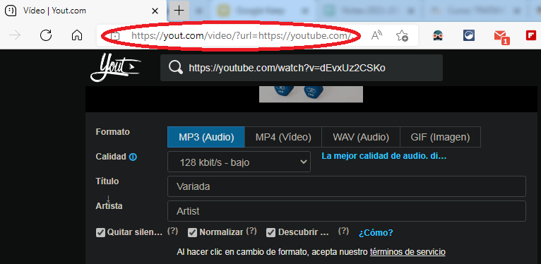Click the magnifier search icon
The image size is (541, 264).
pyautogui.click(x=176, y=68)
